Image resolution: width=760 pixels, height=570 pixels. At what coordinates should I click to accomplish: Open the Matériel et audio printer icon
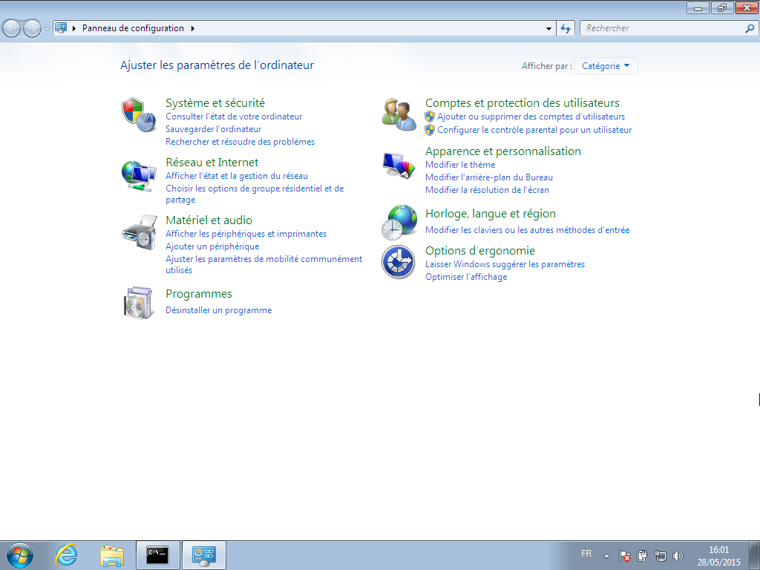[x=140, y=232]
